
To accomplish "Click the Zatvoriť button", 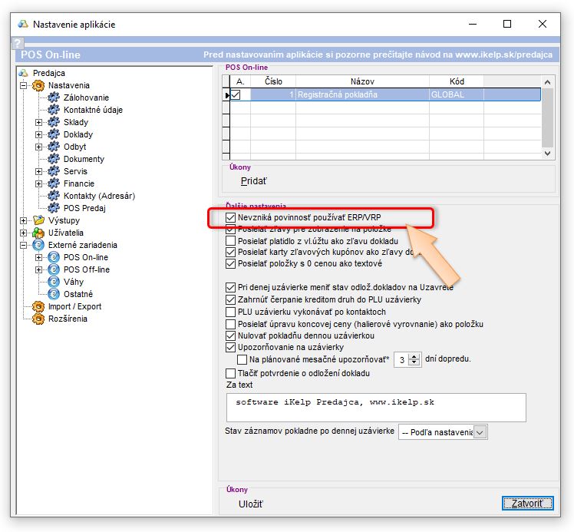I will coord(527,504).
